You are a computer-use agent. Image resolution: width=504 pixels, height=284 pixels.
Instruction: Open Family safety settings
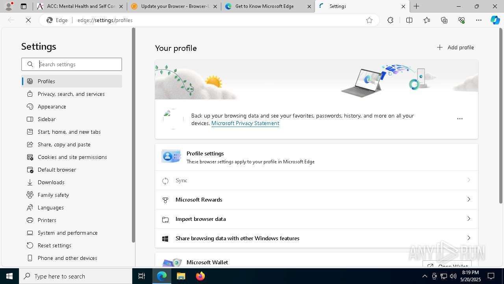72,195
